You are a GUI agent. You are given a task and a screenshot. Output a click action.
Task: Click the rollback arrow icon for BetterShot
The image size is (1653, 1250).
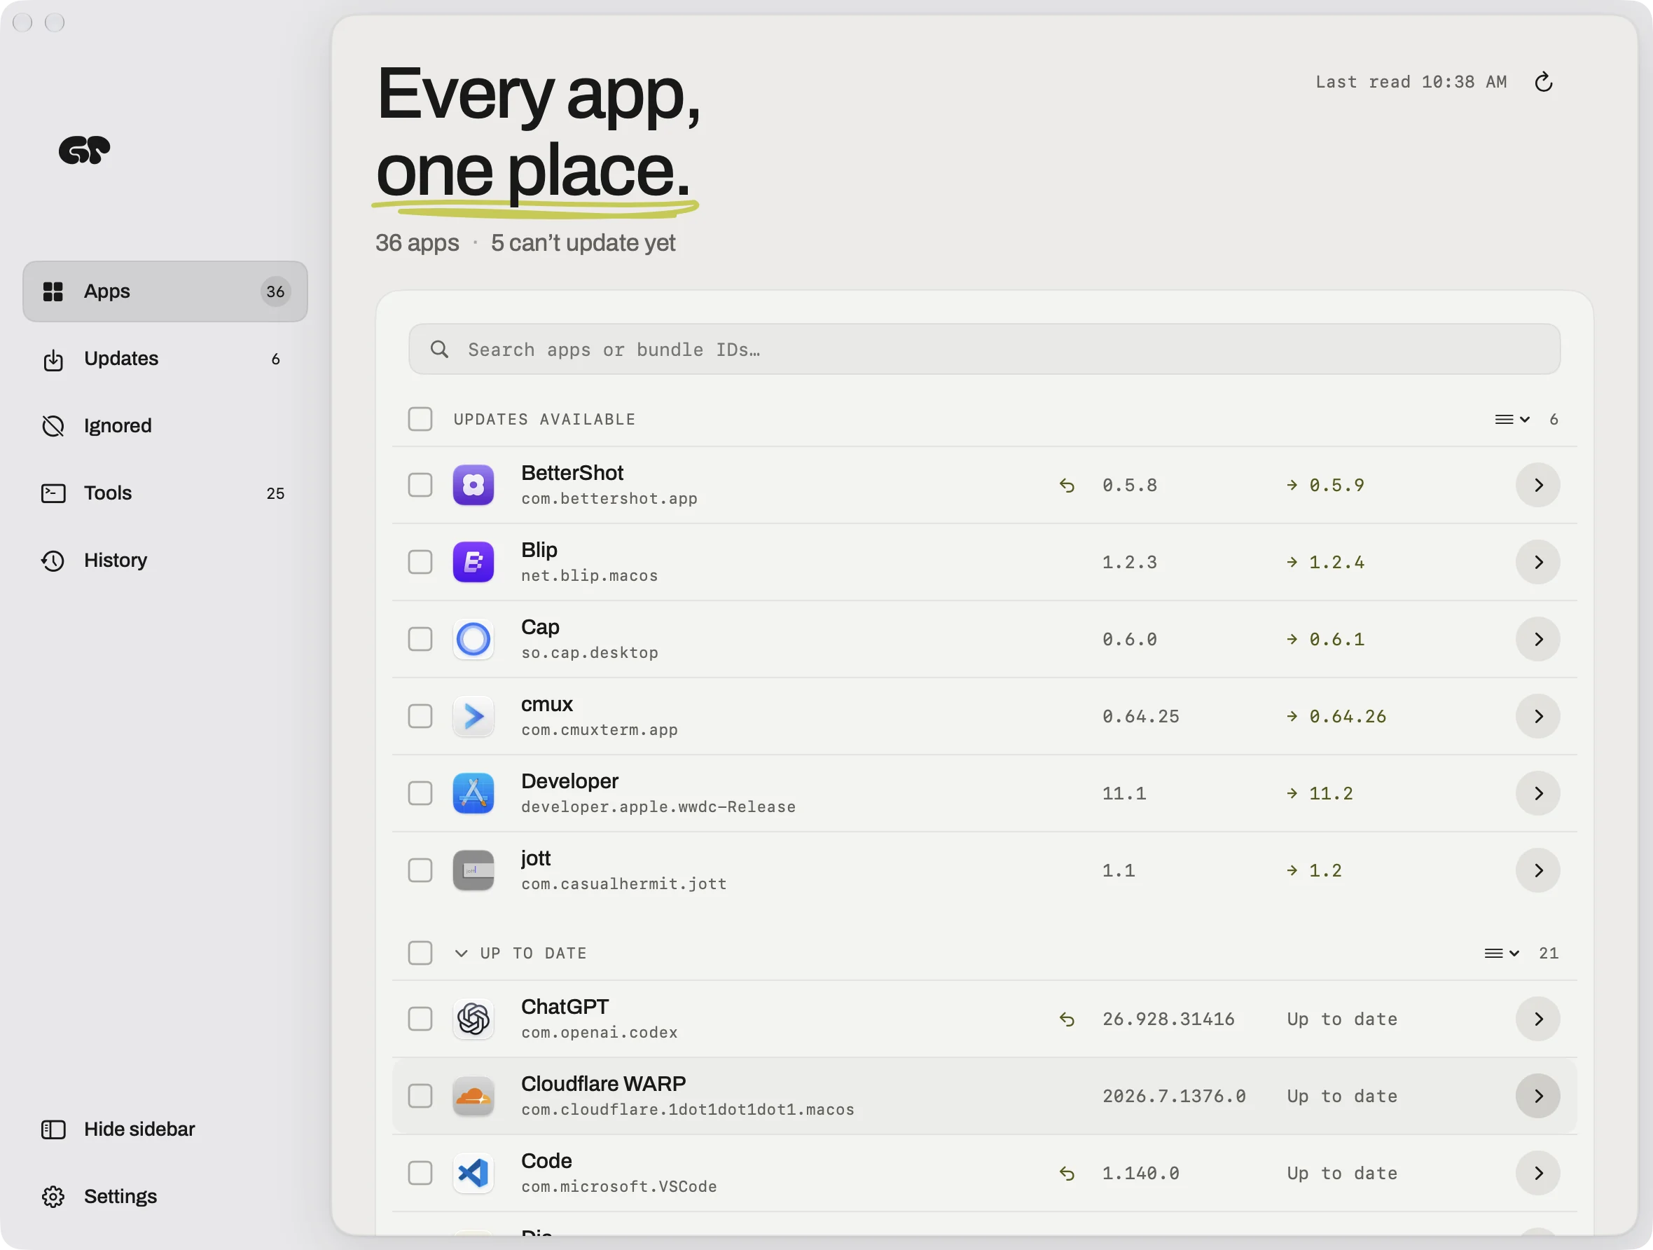coord(1066,485)
